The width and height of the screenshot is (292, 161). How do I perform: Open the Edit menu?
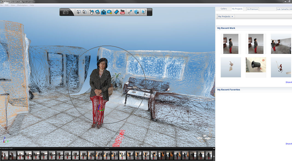(7, 5)
